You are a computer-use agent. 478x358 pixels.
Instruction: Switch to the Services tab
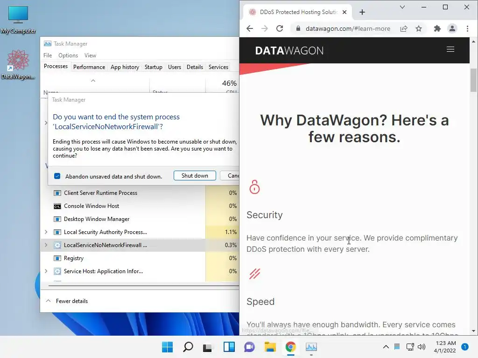pos(218,67)
